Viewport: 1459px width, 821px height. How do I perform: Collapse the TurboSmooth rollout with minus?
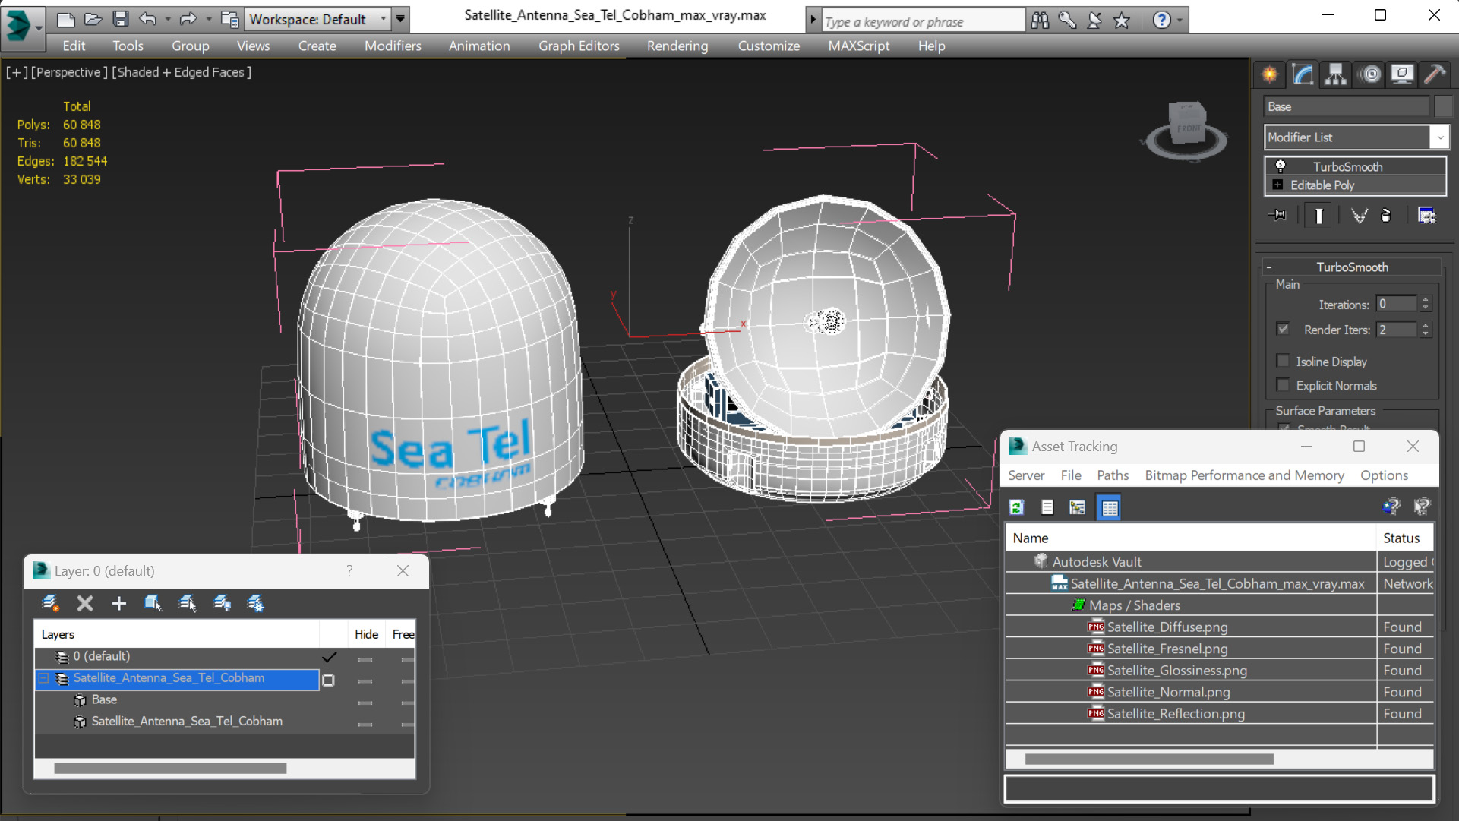pos(1269,267)
